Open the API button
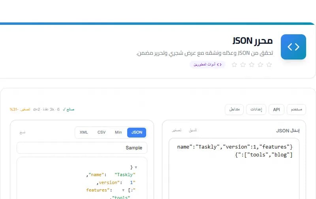316x199 pixels. coord(276,110)
